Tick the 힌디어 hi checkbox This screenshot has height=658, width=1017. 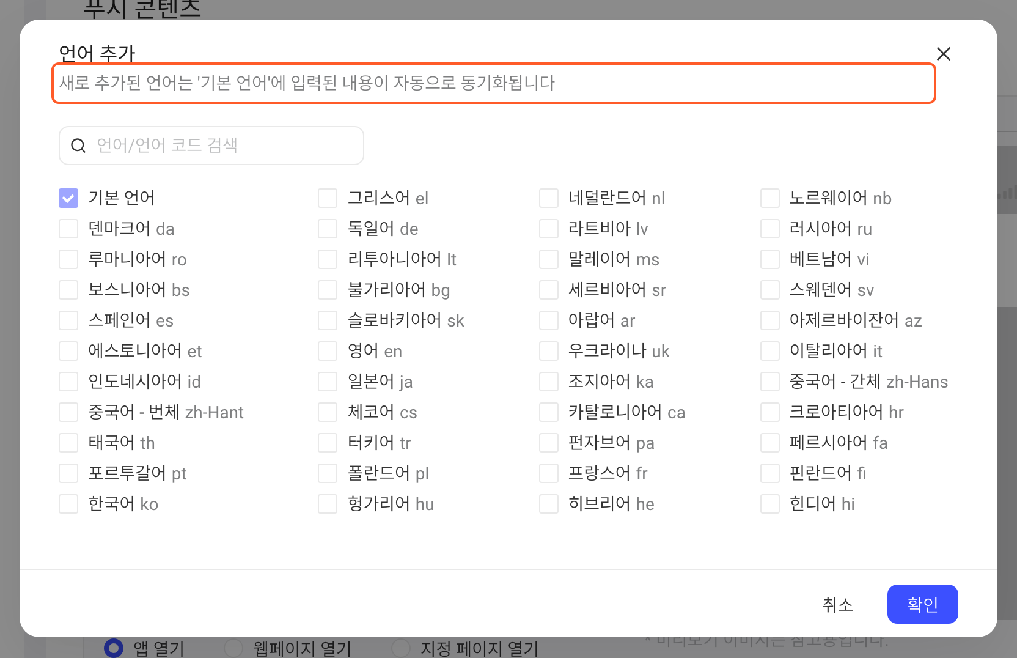pyautogui.click(x=770, y=504)
